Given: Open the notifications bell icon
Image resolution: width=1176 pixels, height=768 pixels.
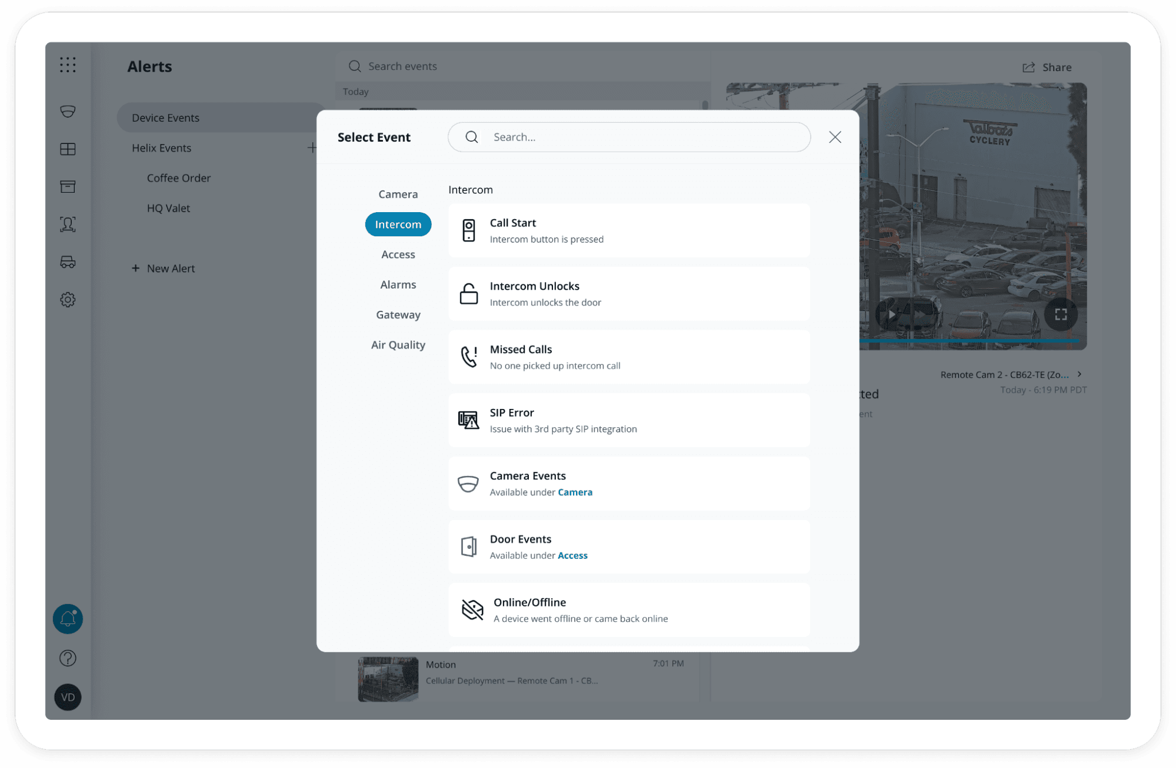Looking at the screenshot, I should point(68,619).
